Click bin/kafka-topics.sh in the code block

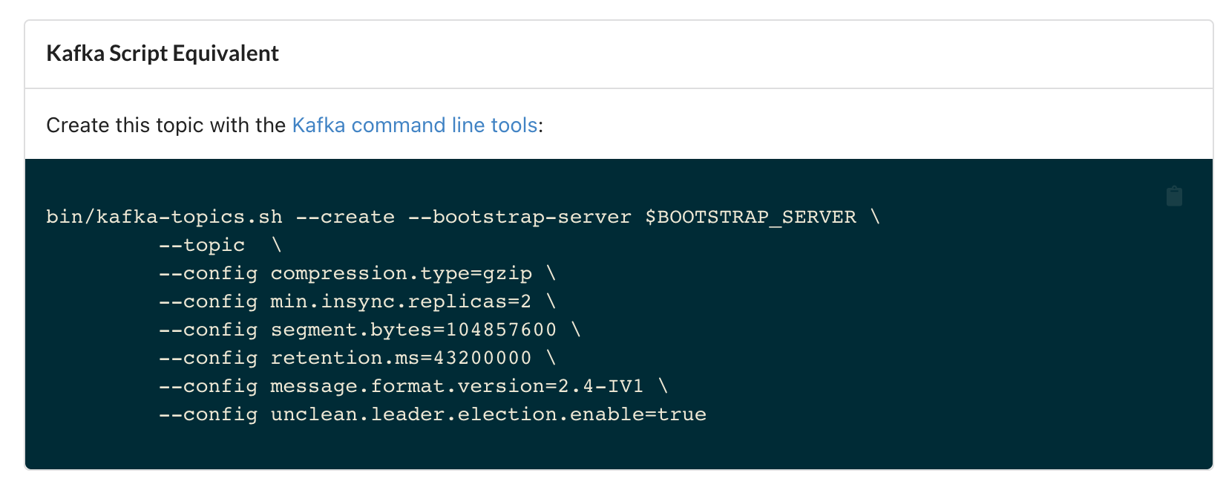pos(164,217)
